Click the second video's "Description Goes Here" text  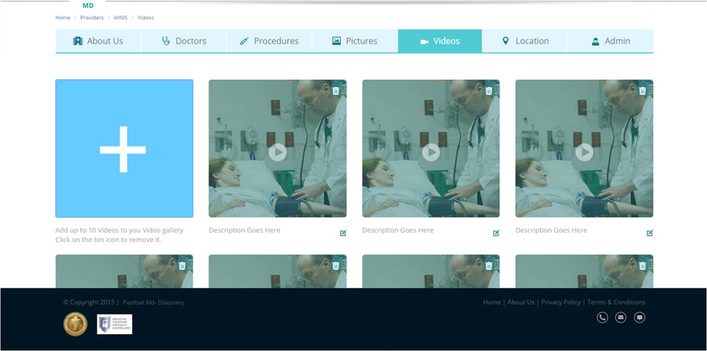point(398,230)
